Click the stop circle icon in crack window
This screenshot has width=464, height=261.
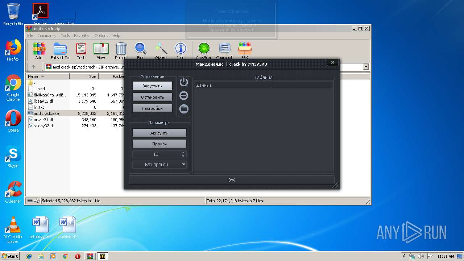[x=184, y=95]
